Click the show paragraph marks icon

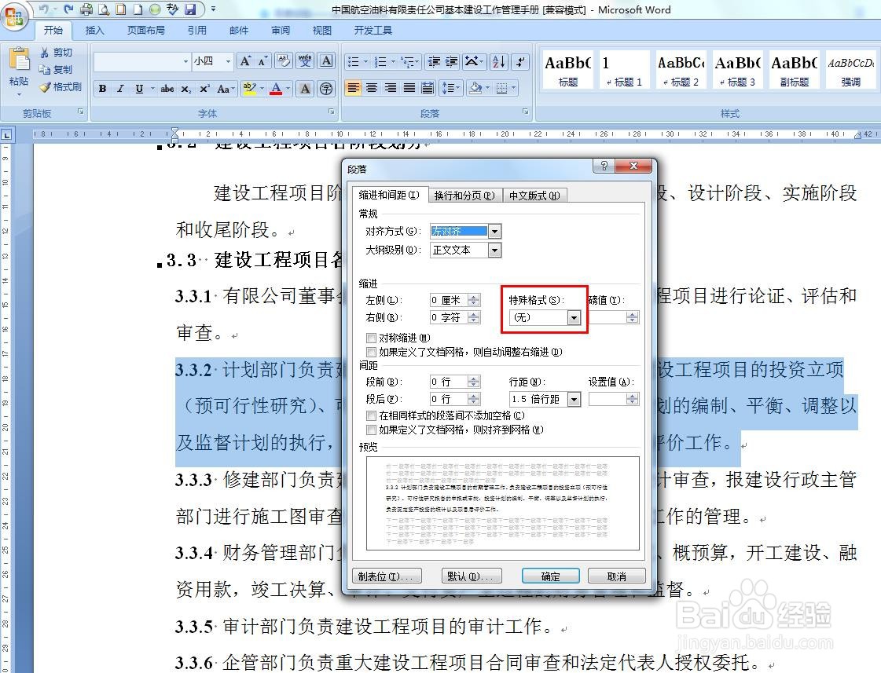point(521,61)
